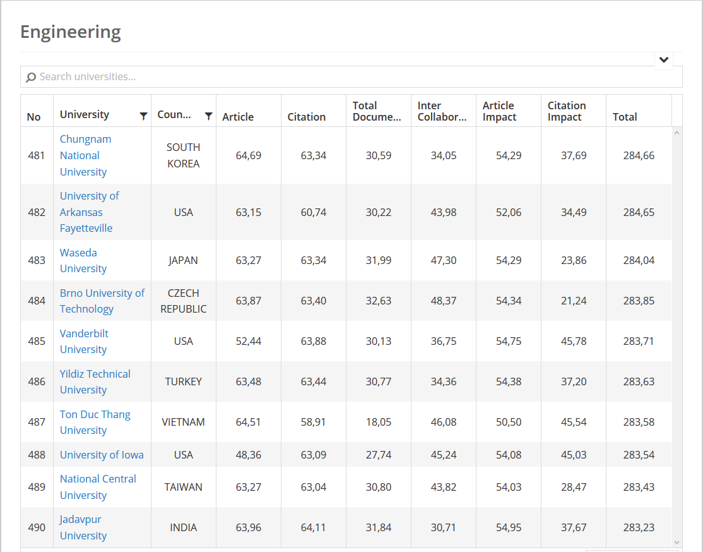The image size is (703, 552).
Task: Select the total value 283,85
Action: [x=639, y=301]
